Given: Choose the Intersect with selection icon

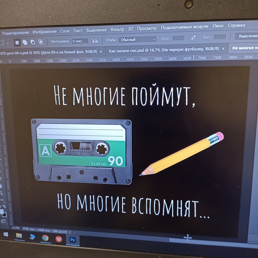Looking at the screenshot, I should point(41,42).
